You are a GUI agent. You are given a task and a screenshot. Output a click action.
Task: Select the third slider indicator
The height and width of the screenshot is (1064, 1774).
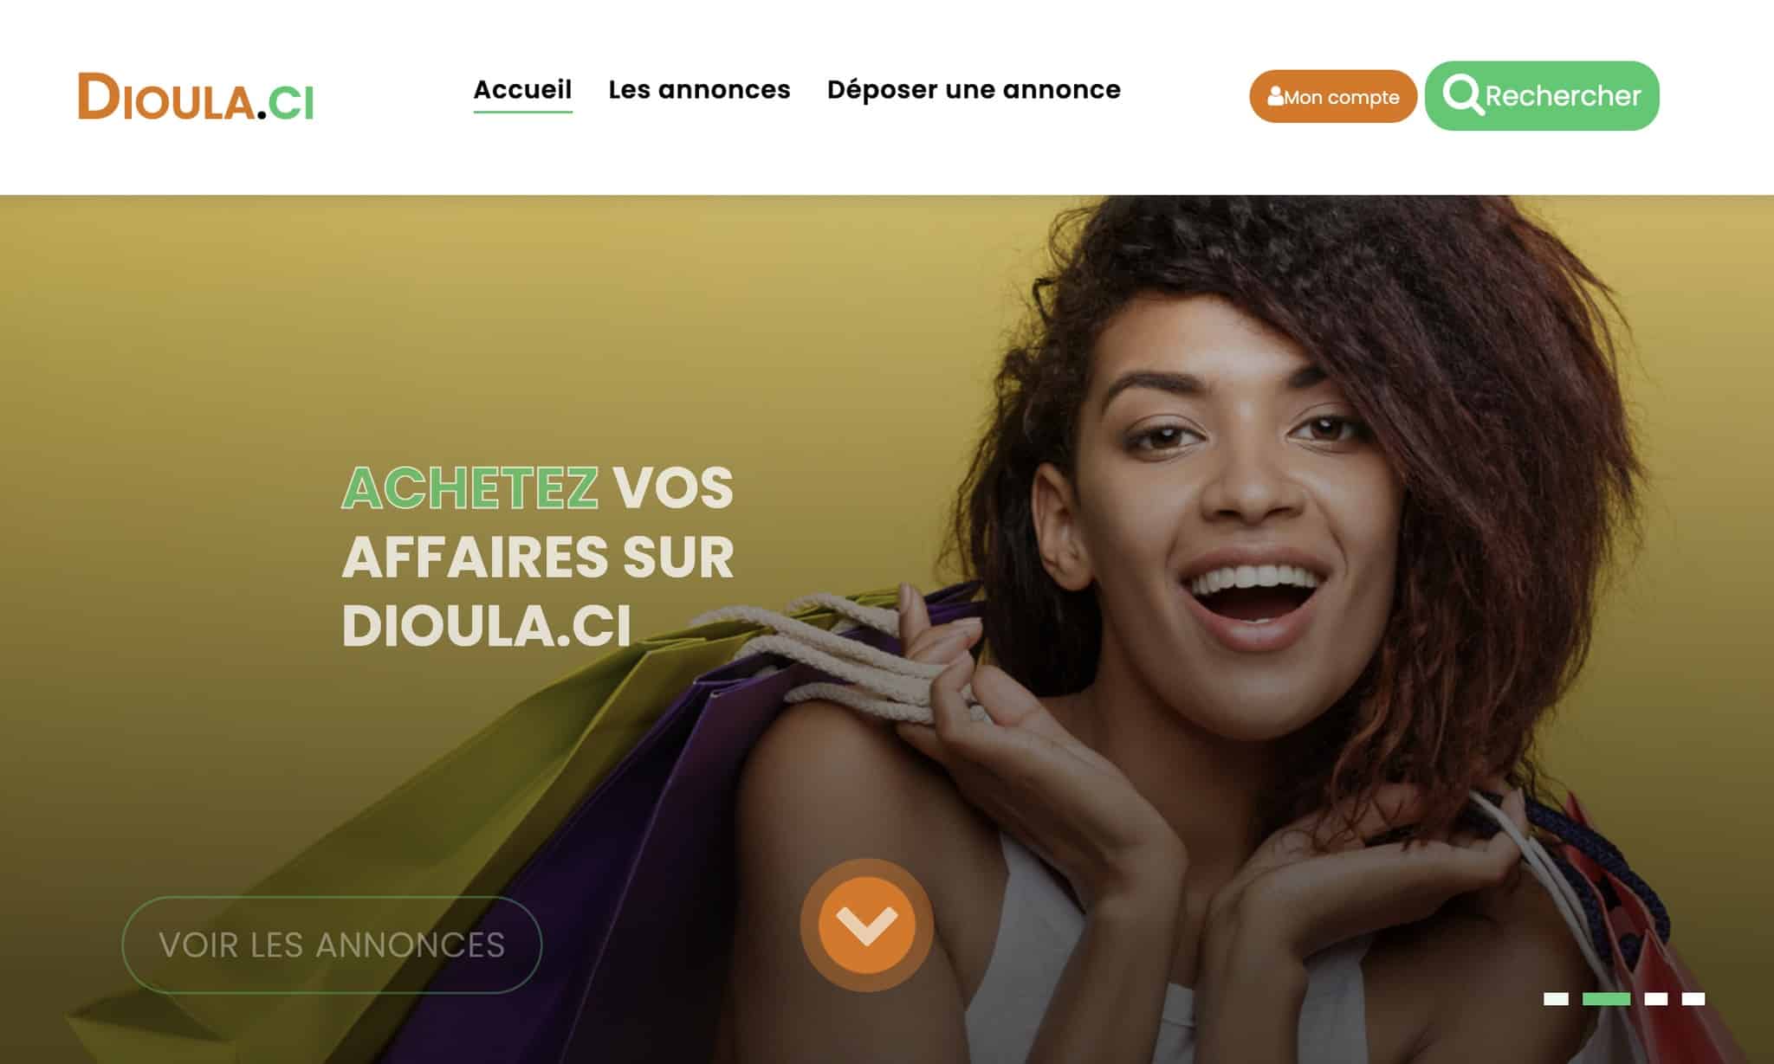coord(1656,999)
